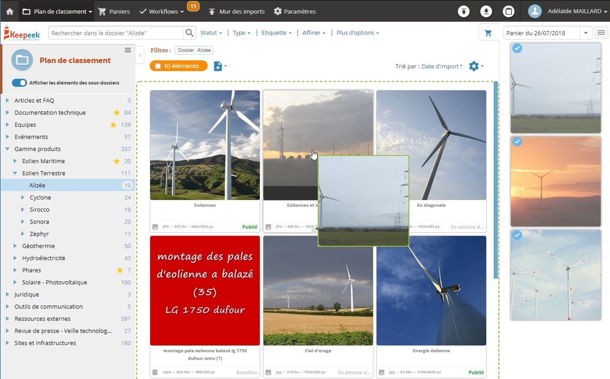Image resolution: width=610 pixels, height=379 pixels.
Task: Open the left panel hamburger menu
Action: coord(128,50)
